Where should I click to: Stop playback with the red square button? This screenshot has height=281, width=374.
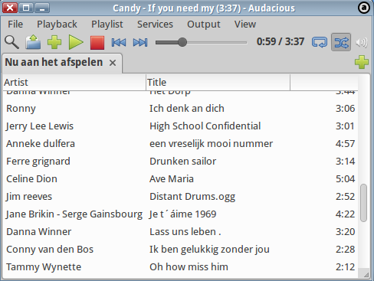[x=97, y=42]
